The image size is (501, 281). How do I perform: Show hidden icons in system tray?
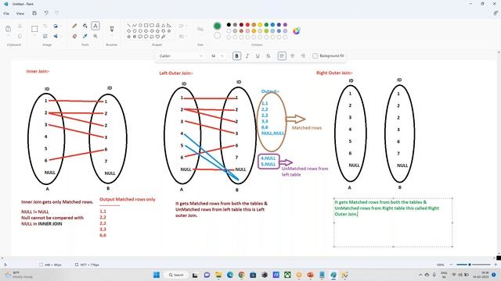pyautogui.click(x=420, y=275)
